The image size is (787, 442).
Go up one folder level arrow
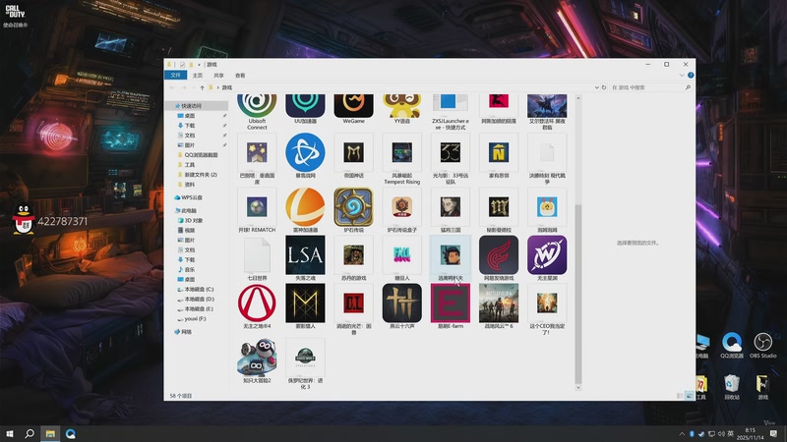[x=202, y=87]
